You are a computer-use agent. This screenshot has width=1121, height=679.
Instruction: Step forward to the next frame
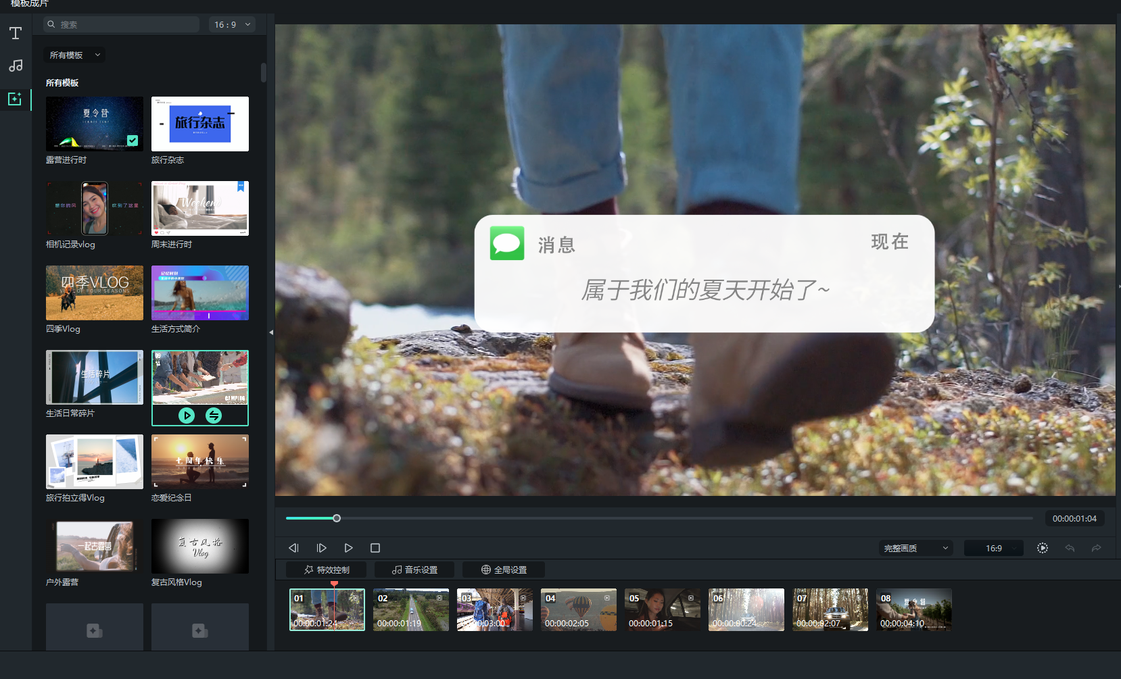point(321,548)
